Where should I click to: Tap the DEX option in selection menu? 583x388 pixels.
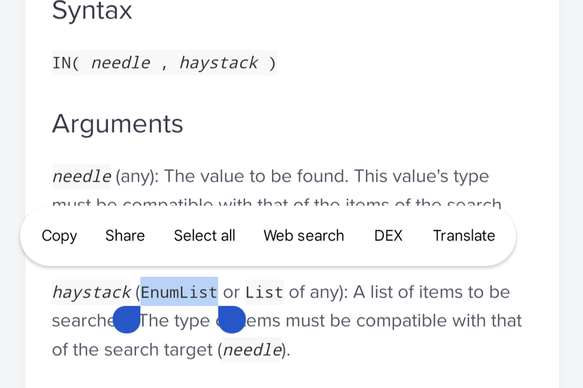tap(388, 235)
